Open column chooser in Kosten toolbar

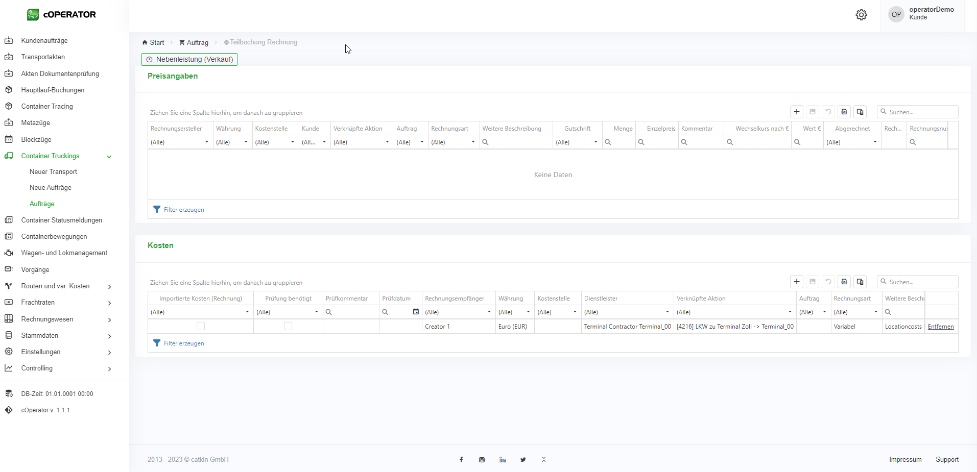point(860,282)
